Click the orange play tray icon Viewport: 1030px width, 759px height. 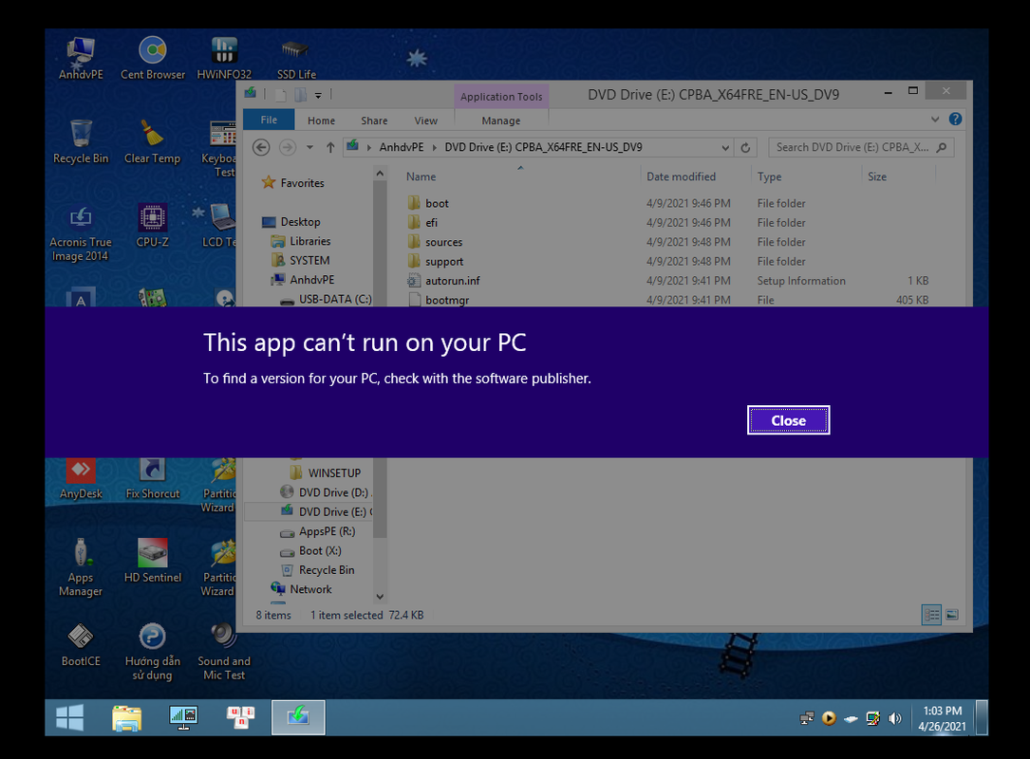pyautogui.click(x=829, y=718)
